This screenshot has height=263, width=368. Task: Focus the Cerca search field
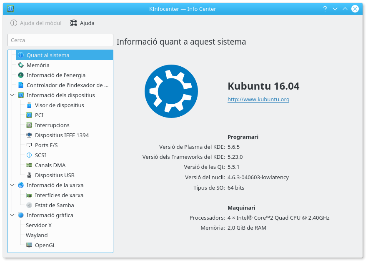point(60,40)
